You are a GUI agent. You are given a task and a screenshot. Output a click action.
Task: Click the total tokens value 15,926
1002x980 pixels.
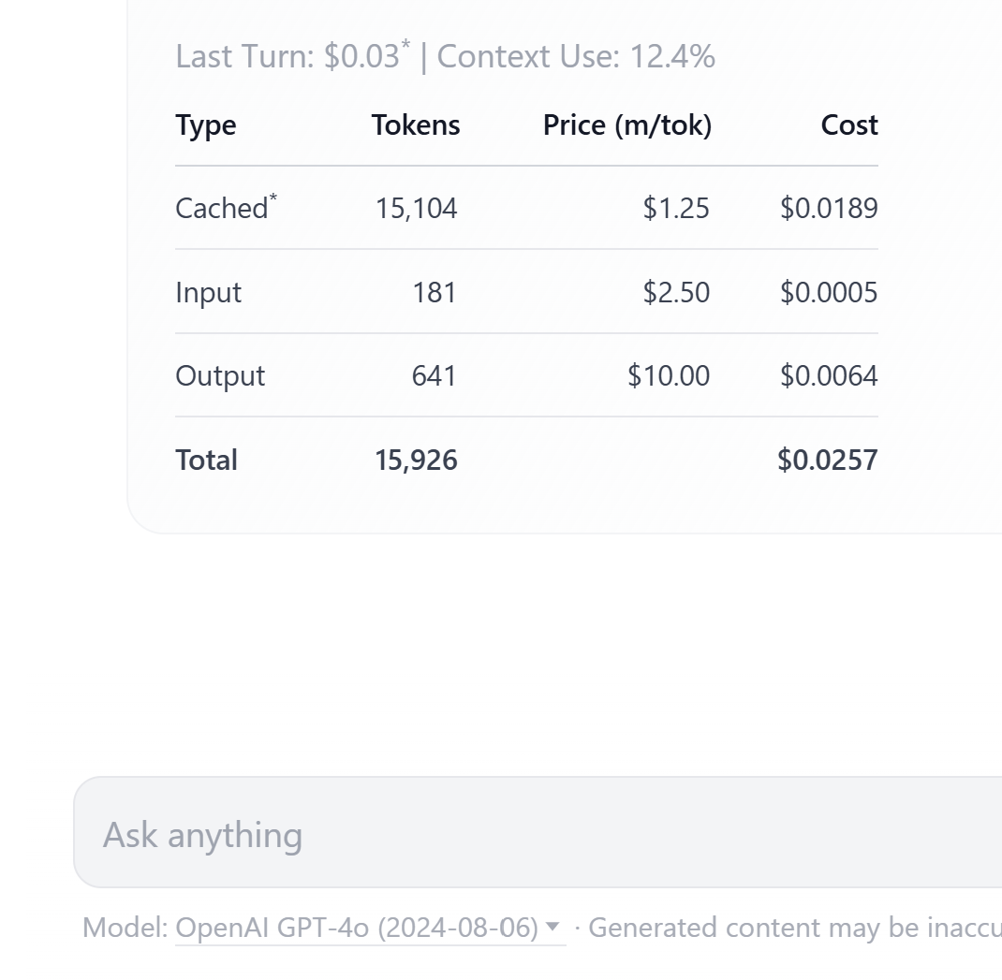pos(416,460)
